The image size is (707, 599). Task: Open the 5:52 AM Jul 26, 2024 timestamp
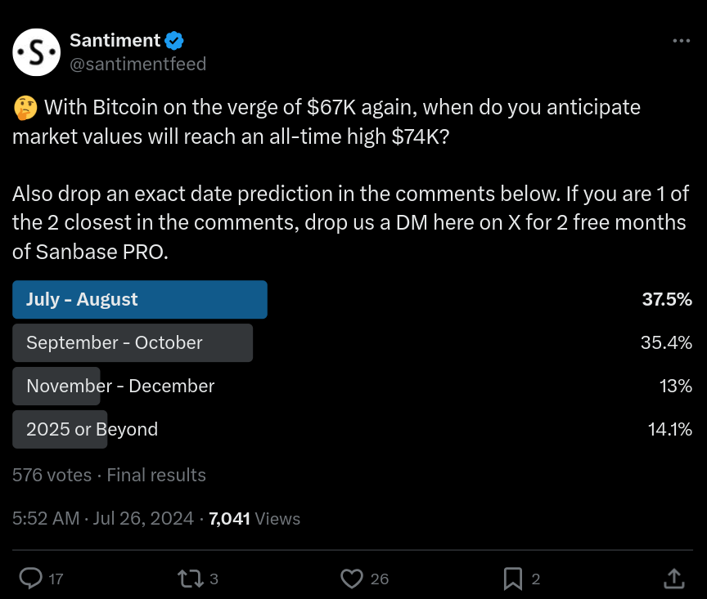103,518
